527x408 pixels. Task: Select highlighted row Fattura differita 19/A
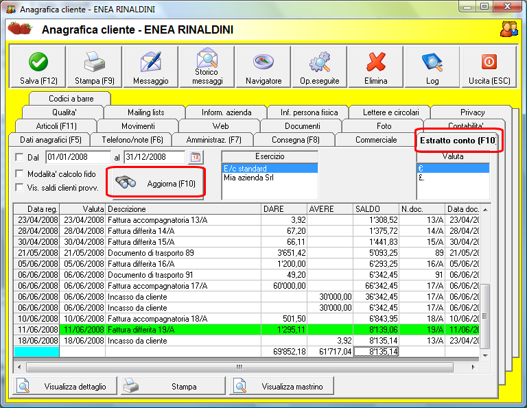246,329
